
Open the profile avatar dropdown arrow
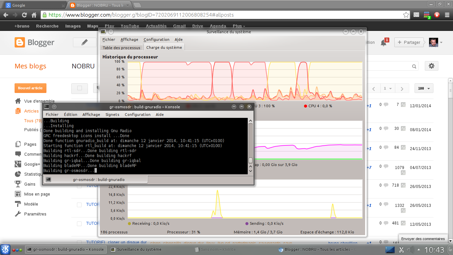coord(441,42)
